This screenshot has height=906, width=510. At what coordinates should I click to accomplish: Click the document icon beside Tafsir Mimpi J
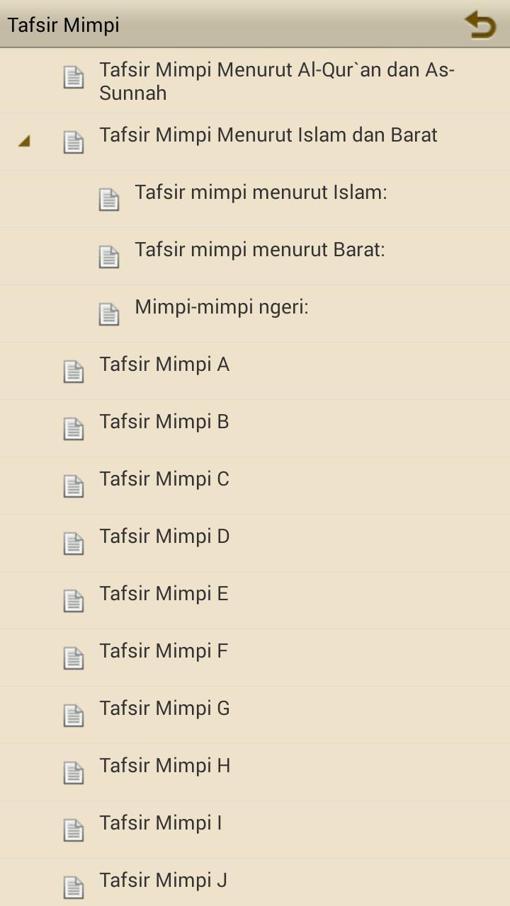(73, 887)
